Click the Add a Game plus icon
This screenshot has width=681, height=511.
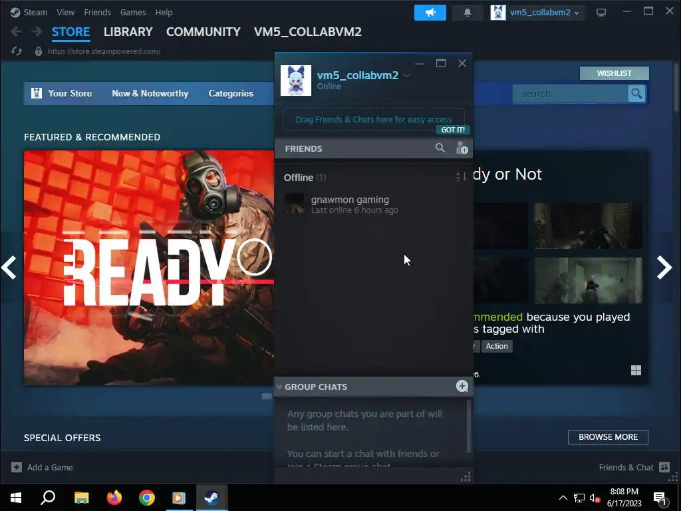coord(17,467)
